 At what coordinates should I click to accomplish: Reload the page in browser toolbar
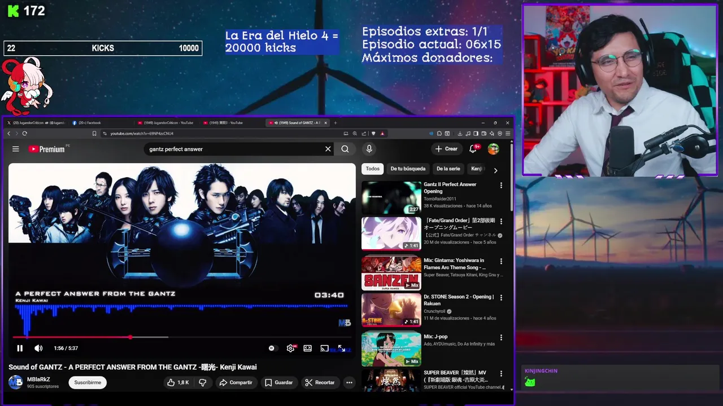[24, 134]
